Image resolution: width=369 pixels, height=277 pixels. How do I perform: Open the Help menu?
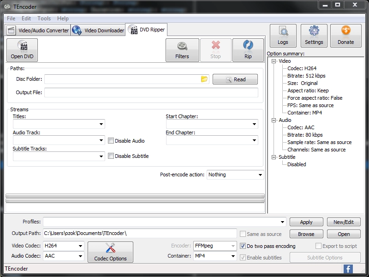click(x=63, y=18)
